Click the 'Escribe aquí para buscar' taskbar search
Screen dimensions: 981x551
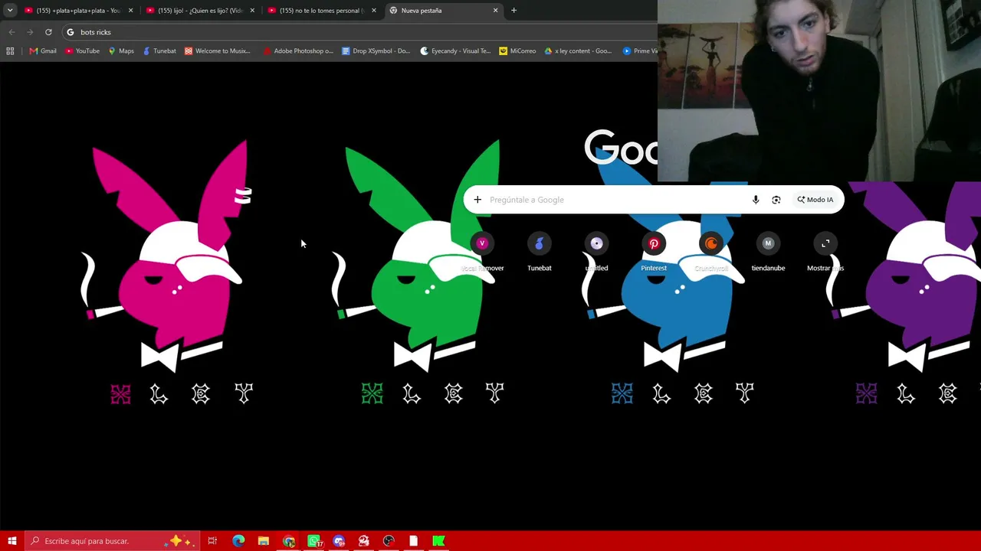112,541
